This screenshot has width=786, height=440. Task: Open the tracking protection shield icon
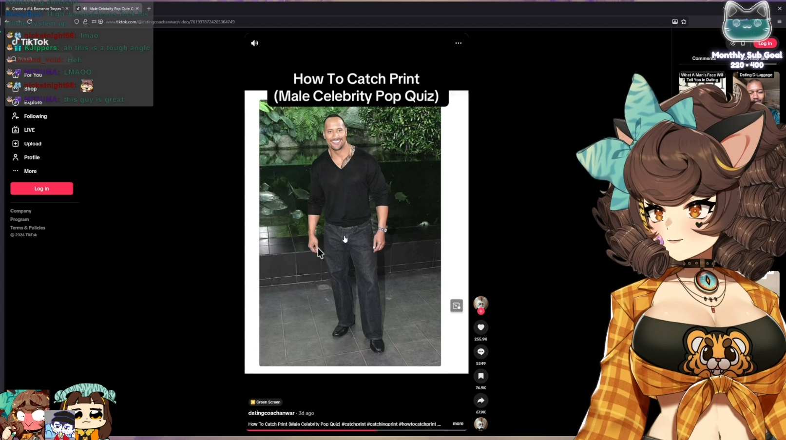tap(77, 22)
